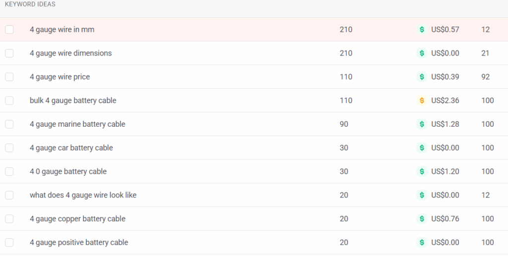Click the green dollar icon for '4 gauge wire in mm'
The height and width of the screenshot is (256, 508).
(x=422, y=30)
